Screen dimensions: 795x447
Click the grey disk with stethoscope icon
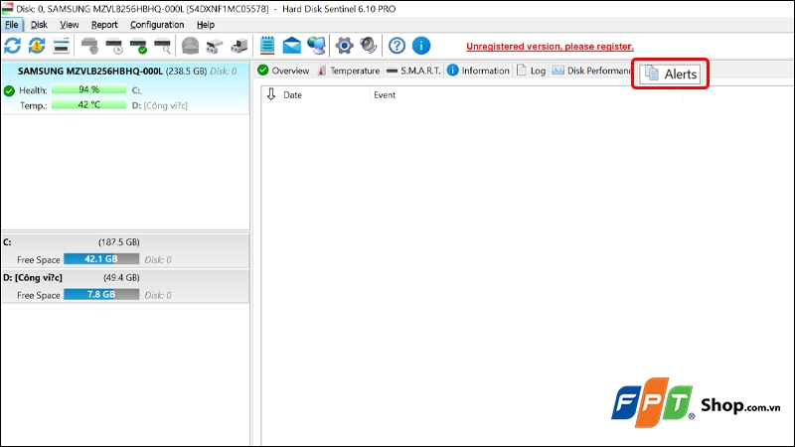pos(89,46)
